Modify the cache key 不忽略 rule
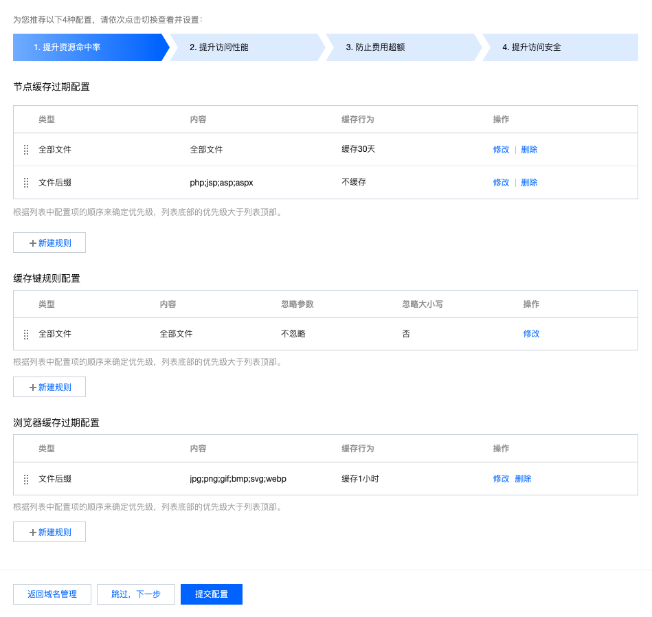Image resolution: width=652 pixels, height=617 pixels. (x=531, y=334)
